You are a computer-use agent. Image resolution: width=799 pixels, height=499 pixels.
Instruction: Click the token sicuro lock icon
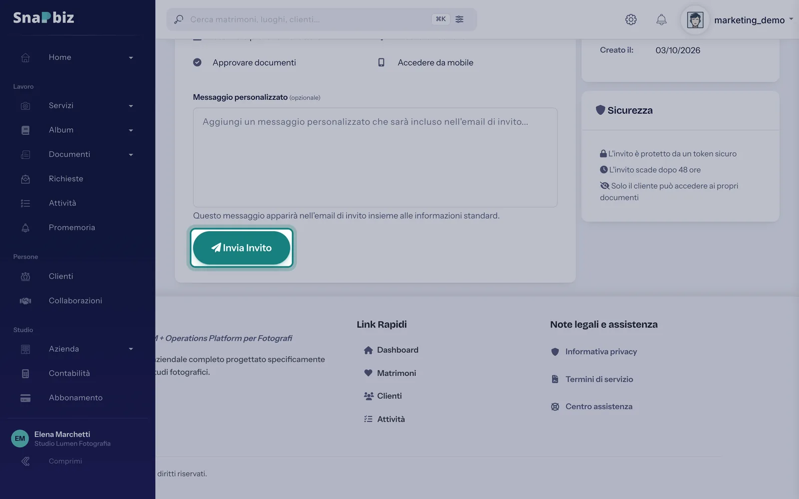(x=603, y=154)
